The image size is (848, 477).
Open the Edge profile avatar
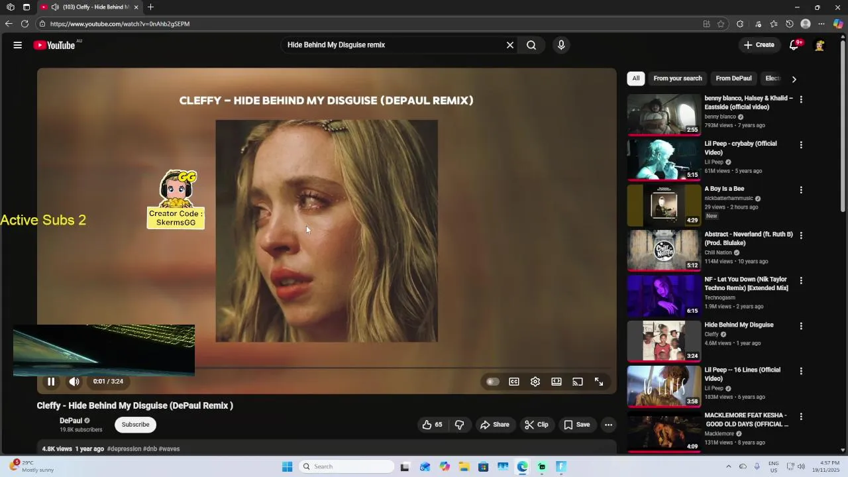coord(806,24)
